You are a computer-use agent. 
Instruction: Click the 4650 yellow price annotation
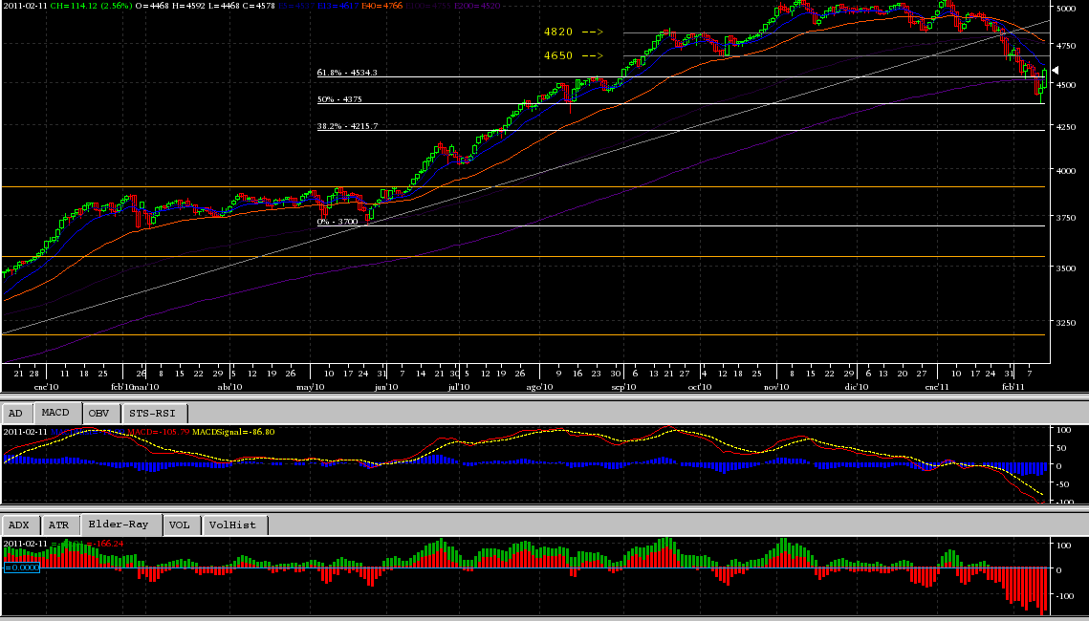tap(574, 56)
